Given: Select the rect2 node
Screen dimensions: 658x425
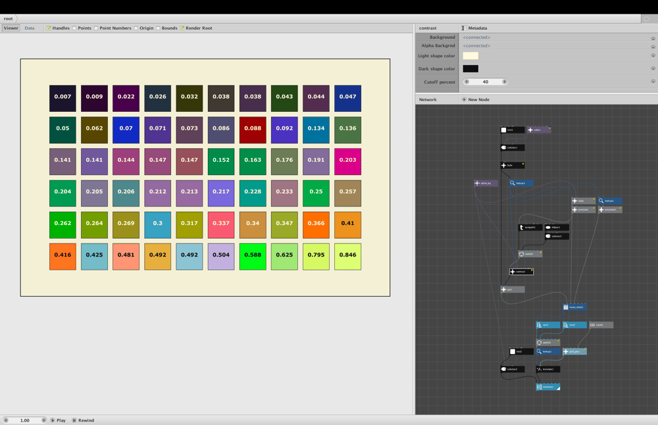Looking at the screenshot, I should [x=521, y=351].
